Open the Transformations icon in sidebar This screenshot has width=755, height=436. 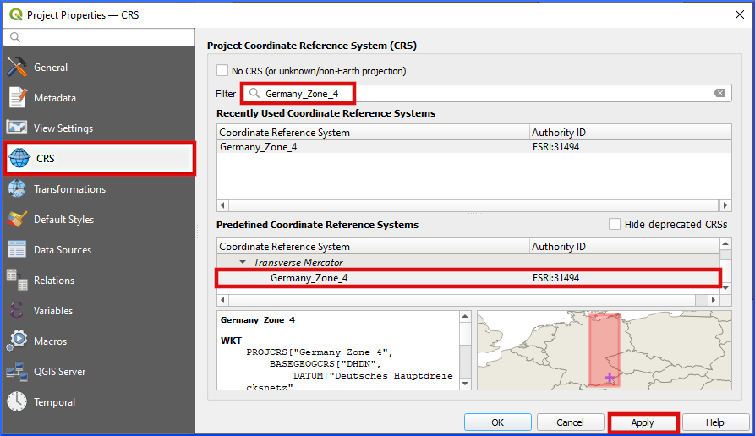tap(18, 188)
